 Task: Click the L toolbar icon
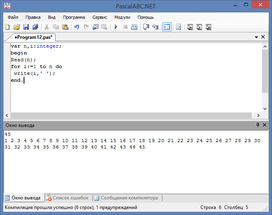pyautogui.click(x=199, y=27)
